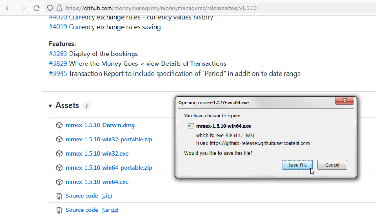
Task: Download mmex-1.5.10-Darwin.dmg
Action: [100, 125]
